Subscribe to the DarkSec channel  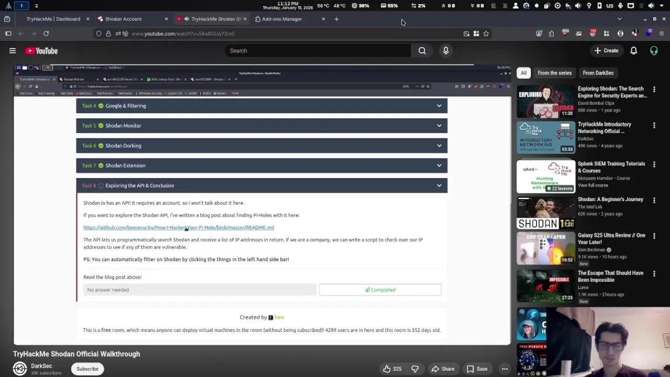(87, 369)
